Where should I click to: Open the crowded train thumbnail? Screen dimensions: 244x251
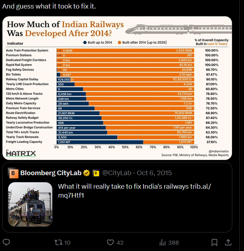click(x=30, y=204)
